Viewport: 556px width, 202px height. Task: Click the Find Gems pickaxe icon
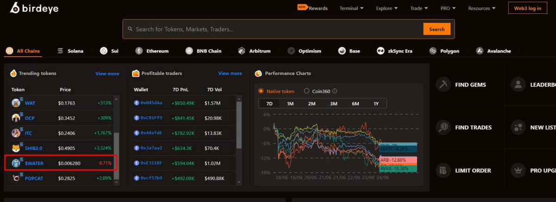444,85
